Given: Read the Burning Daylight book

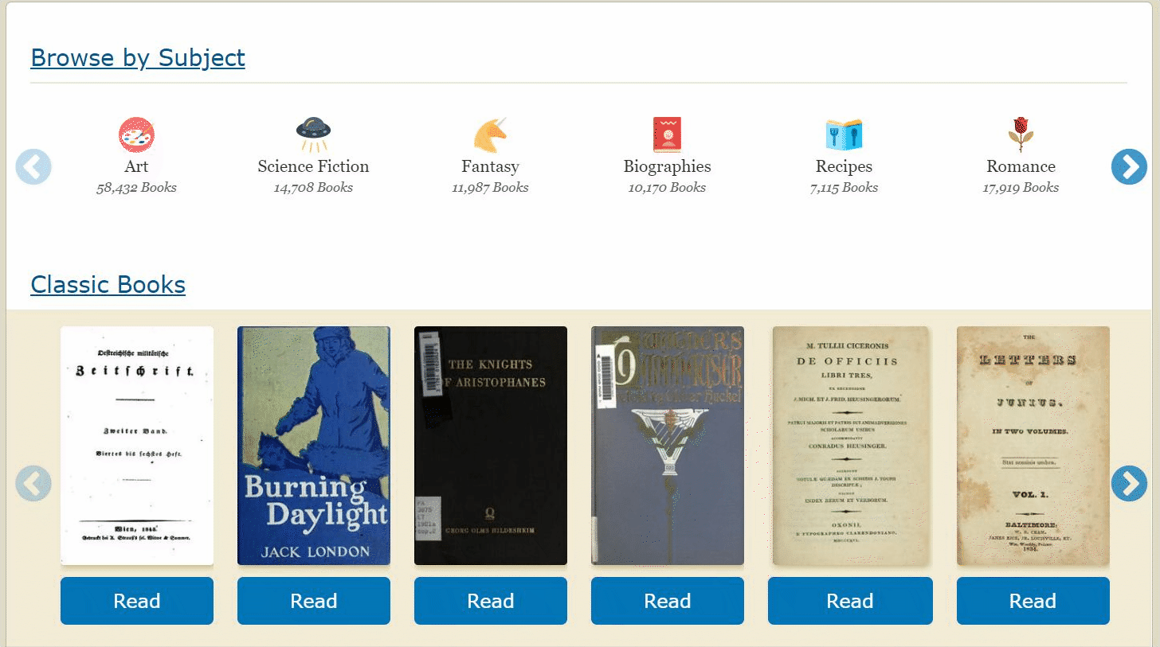Looking at the screenshot, I should pos(314,601).
